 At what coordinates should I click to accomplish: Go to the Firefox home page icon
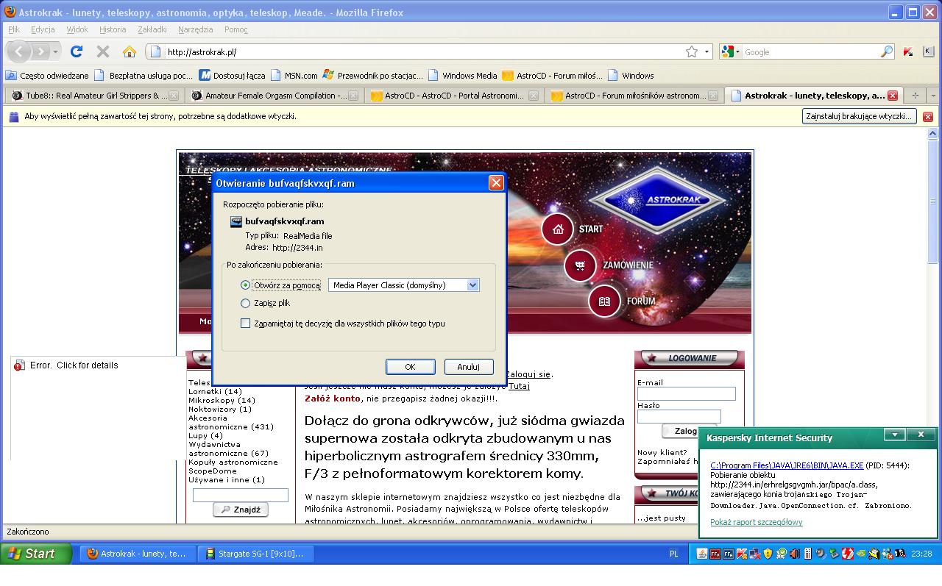130,51
